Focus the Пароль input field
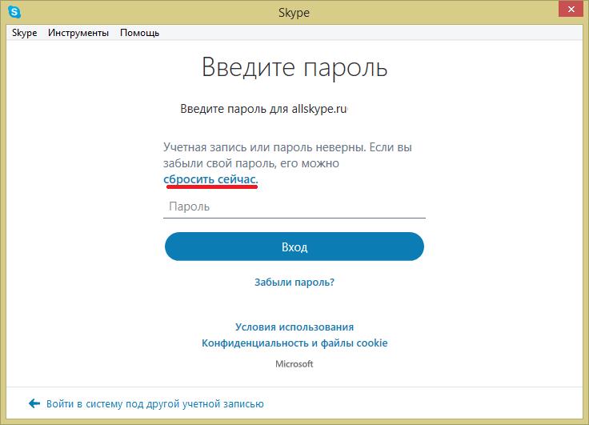This screenshot has width=589, height=425. pos(294,206)
